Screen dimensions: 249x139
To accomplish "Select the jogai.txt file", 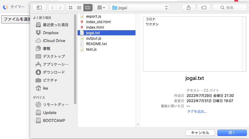I will 107,33.
